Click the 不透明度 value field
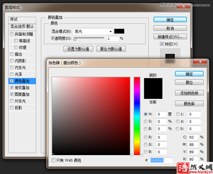The width and height of the screenshot is (213, 174). (x=113, y=39)
